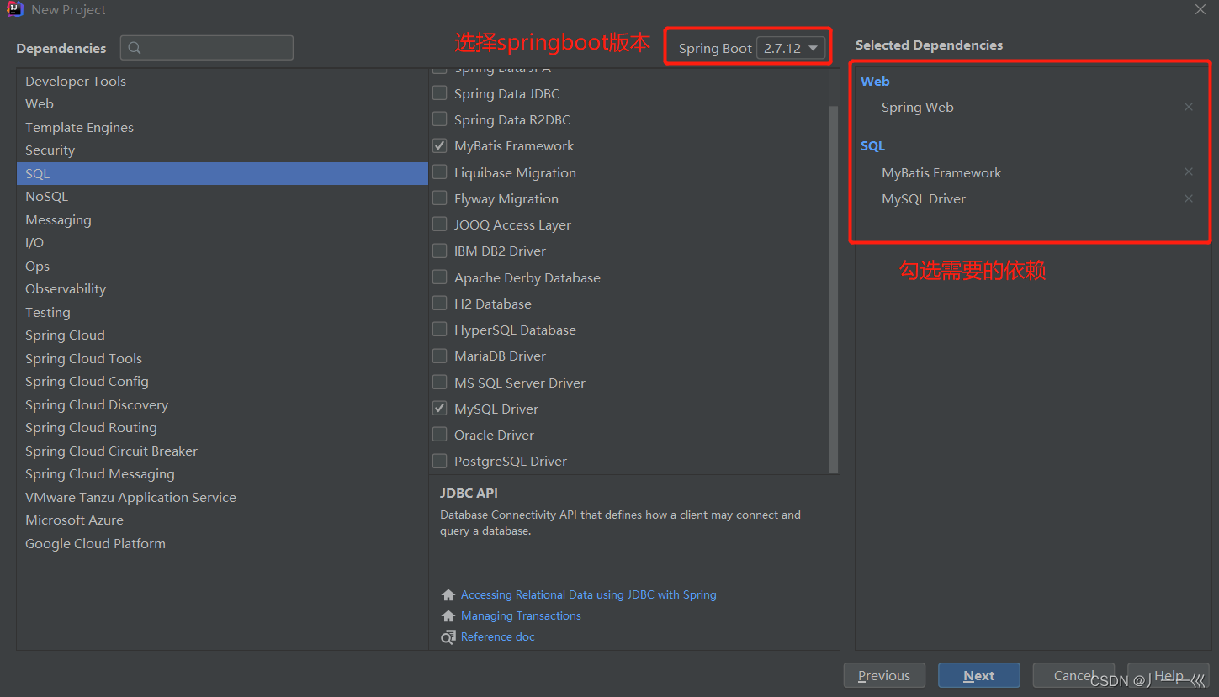Check the MariaDB Driver checkbox
The width and height of the screenshot is (1219, 697).
439,356
